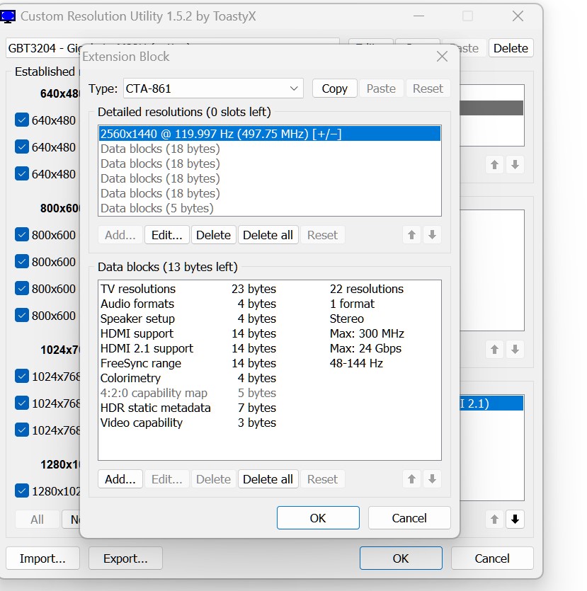Toggle the topmost 640x480 checkbox
Viewport: 587px width, 591px height.
click(x=21, y=120)
